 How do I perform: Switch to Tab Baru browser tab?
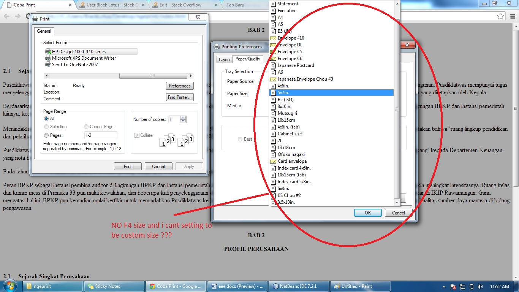pos(235,5)
